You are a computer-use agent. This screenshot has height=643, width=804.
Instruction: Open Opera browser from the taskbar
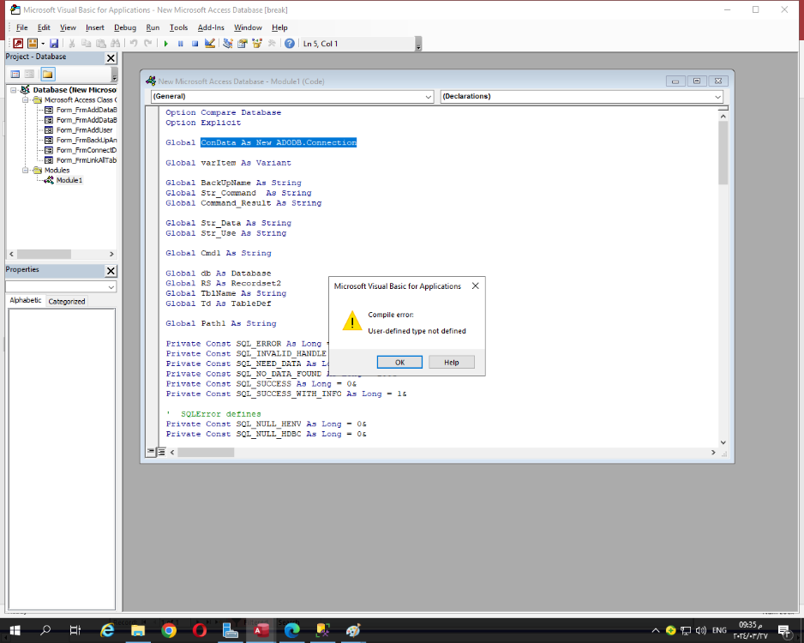[x=200, y=630]
